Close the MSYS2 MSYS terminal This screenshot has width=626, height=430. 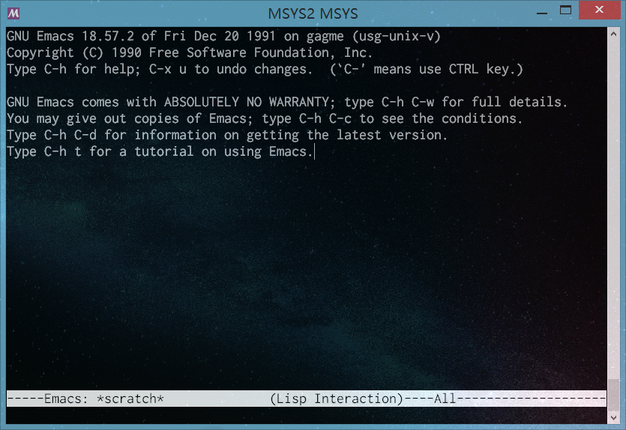(x=599, y=10)
